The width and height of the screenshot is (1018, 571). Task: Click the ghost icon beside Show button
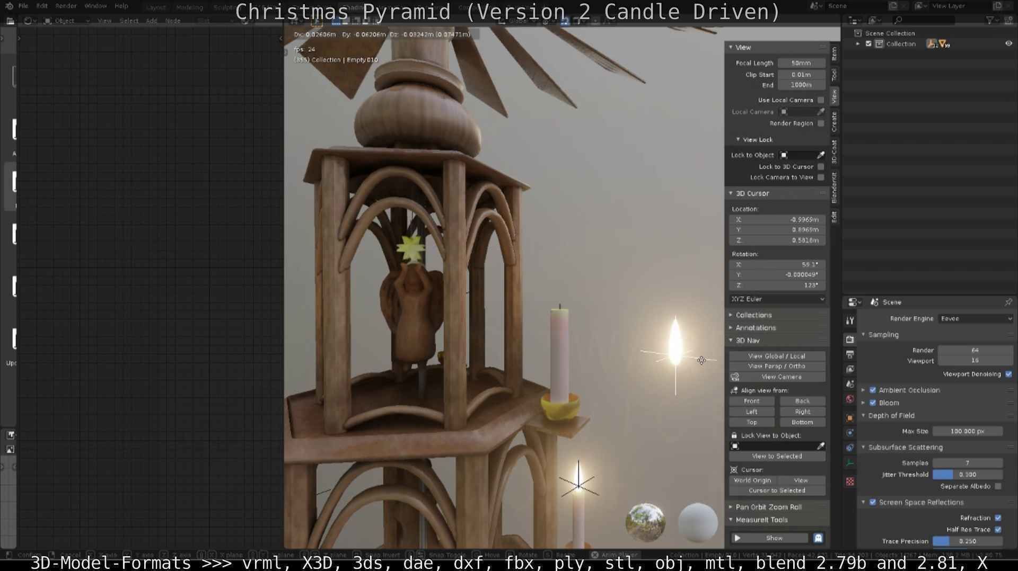pyautogui.click(x=818, y=538)
